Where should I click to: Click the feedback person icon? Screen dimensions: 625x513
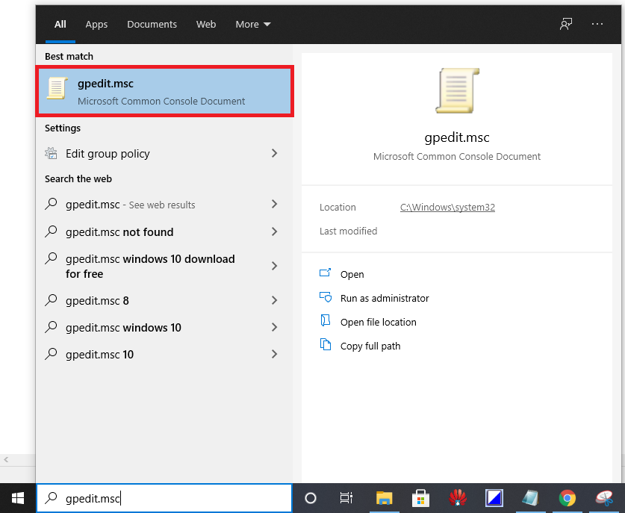[x=565, y=25]
